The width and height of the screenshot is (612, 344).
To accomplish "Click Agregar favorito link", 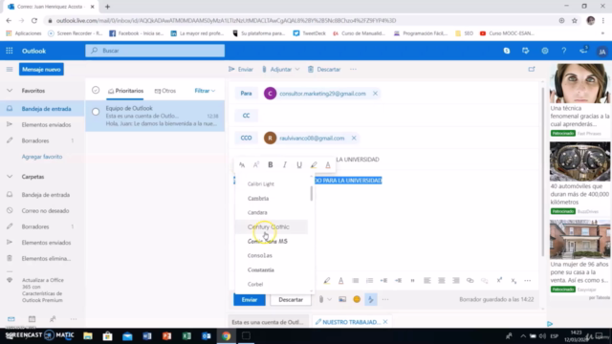I will (42, 157).
